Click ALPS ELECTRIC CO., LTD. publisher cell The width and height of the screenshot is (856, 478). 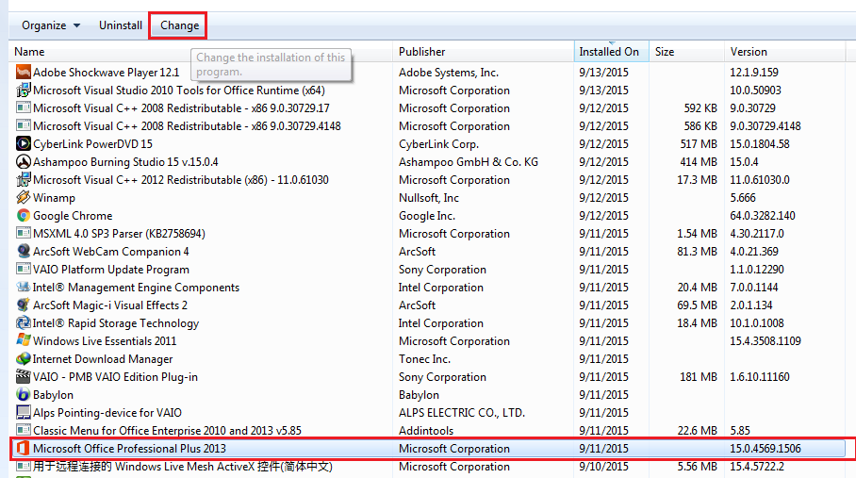462,413
